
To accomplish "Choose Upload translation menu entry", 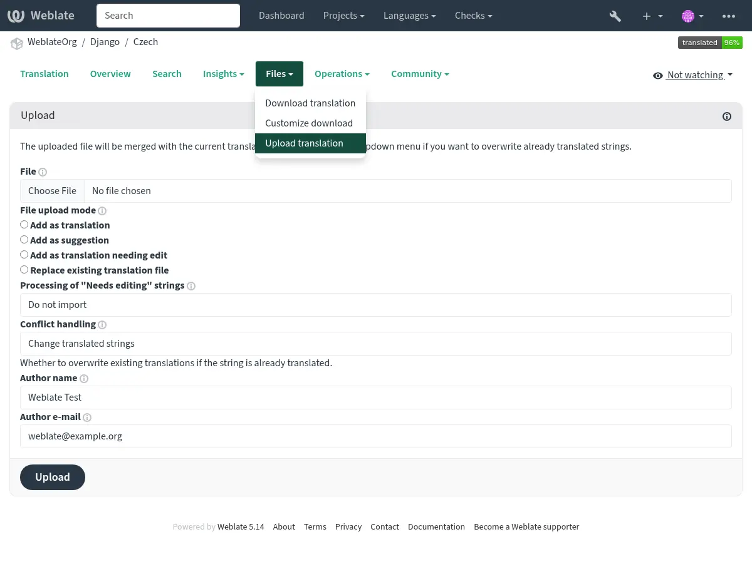I will pos(310,143).
